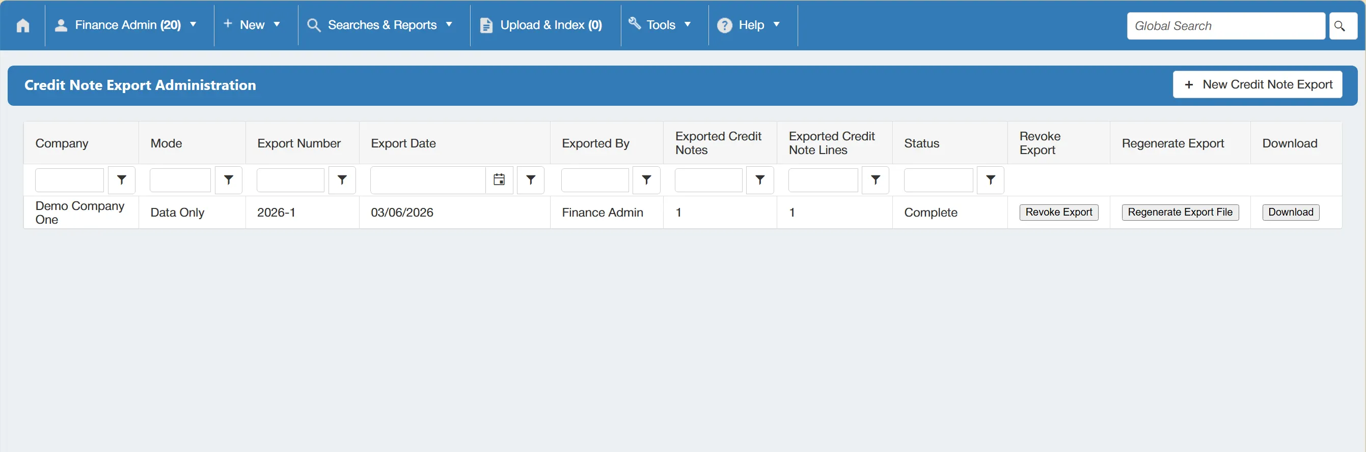Apply filter on the Mode column

tap(229, 180)
